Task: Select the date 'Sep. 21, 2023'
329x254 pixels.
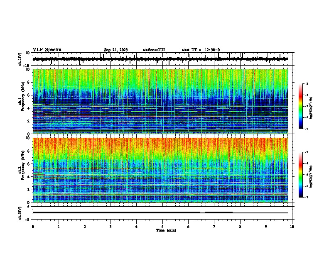Action: (116, 50)
